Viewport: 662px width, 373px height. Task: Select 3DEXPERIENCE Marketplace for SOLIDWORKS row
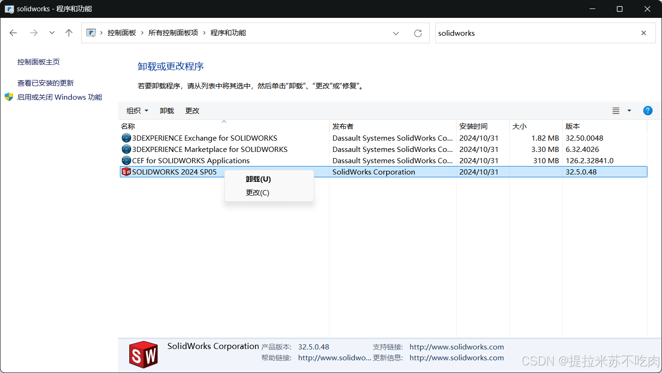[383, 150]
